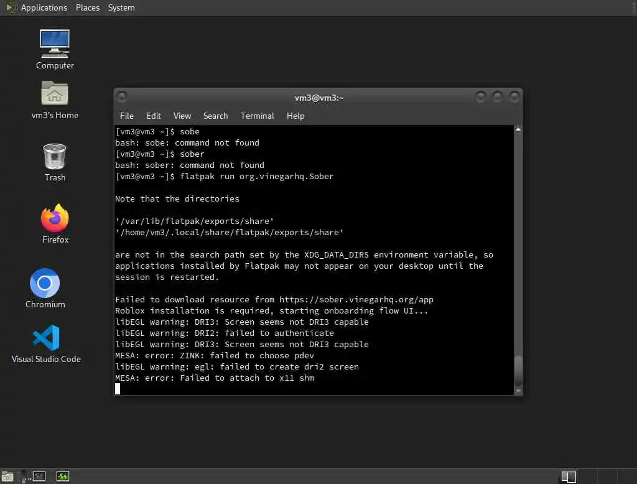Click 'bash: sobe: command not found' line
This screenshot has height=484, width=637.
tap(187, 142)
